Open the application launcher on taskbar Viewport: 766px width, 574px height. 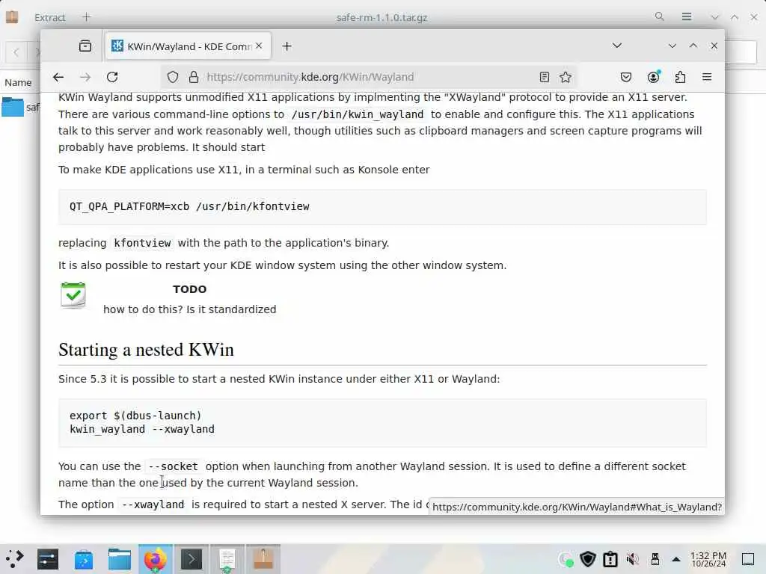click(15, 559)
